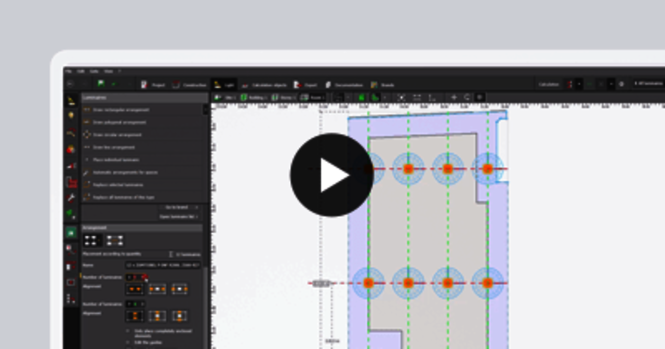665x349 pixels.
Task: Switch to the Construction tab
Action: pyautogui.click(x=189, y=85)
